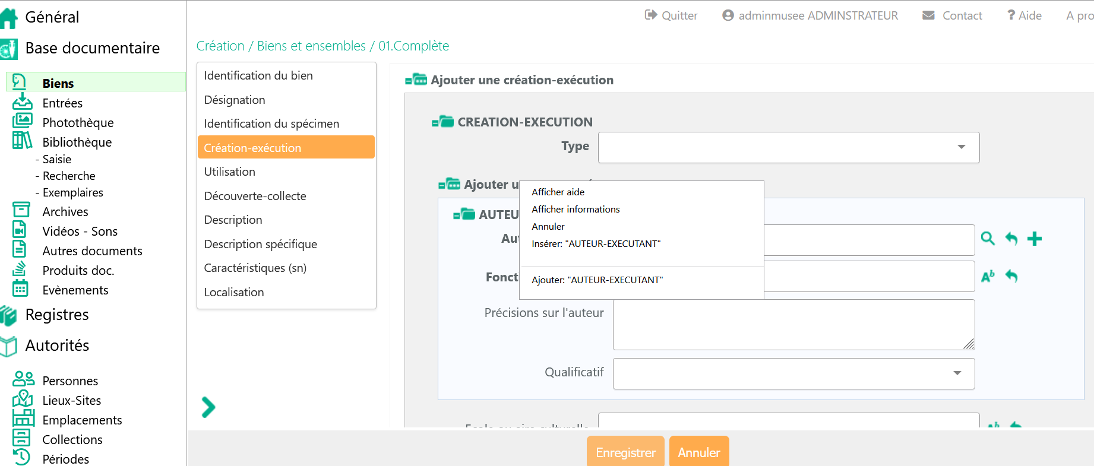Click the Archives box icon in sidebar
The height and width of the screenshot is (466, 1094).
tap(21, 211)
